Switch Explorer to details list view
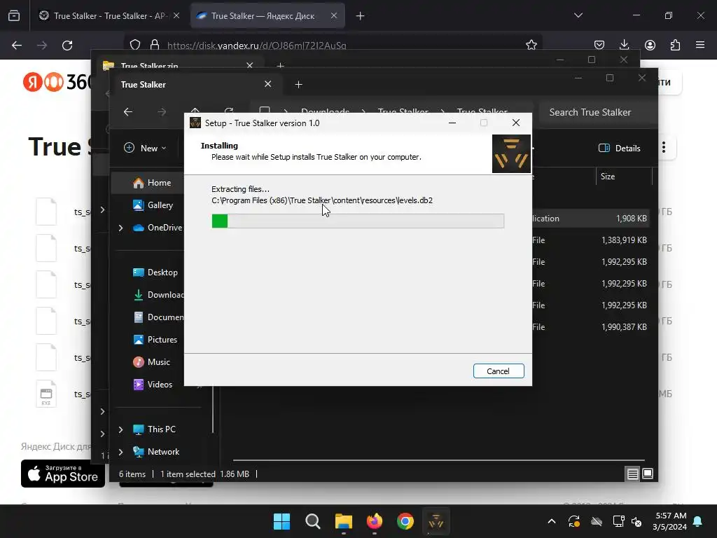717x538 pixels. [x=632, y=474]
